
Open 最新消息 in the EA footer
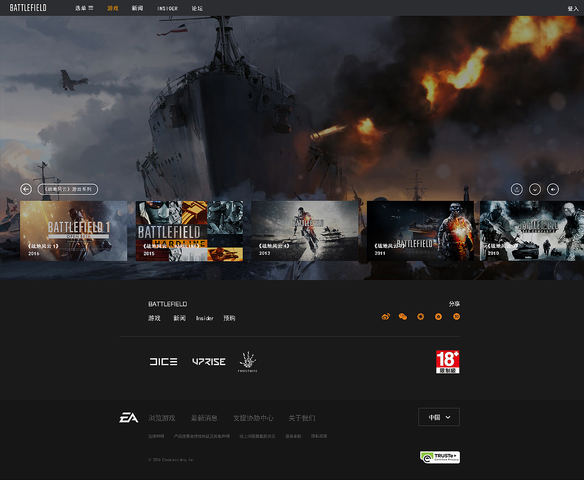tap(204, 418)
